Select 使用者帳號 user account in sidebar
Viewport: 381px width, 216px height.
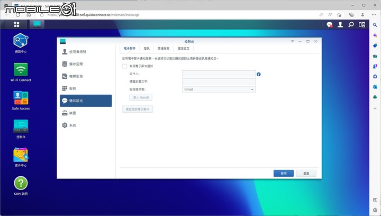pyautogui.click(x=86, y=52)
